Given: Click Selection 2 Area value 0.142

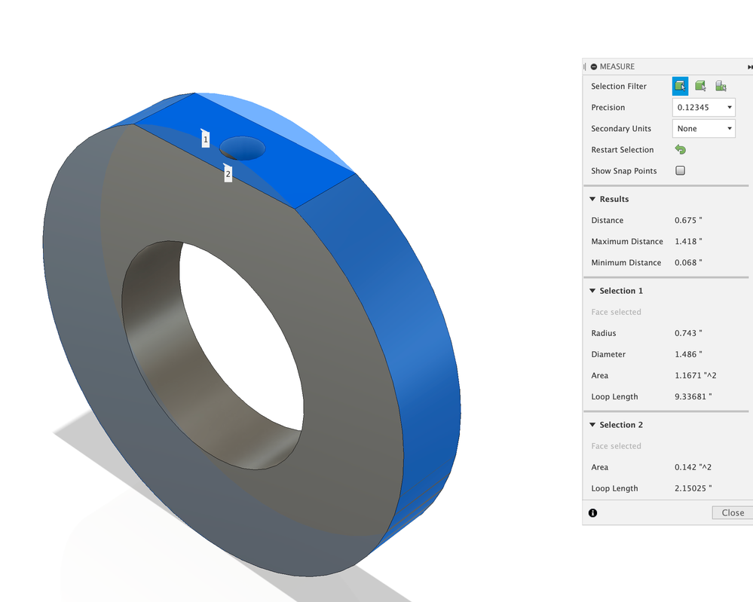Looking at the screenshot, I should [693, 467].
